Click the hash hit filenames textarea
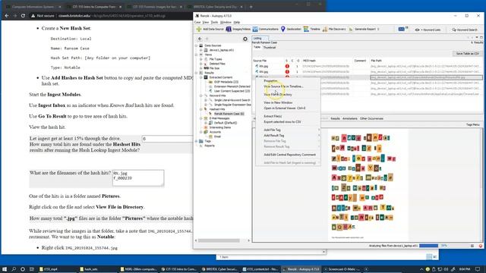This screenshot has width=486, height=273. [138, 178]
